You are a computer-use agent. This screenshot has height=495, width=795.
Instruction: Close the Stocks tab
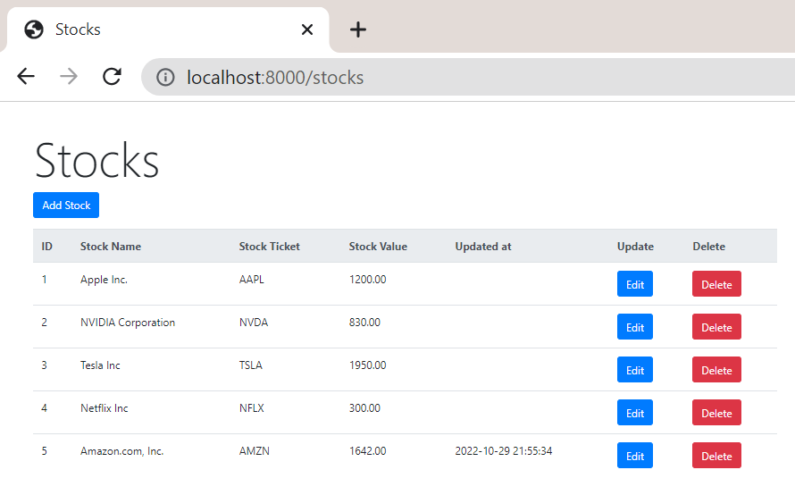tap(306, 29)
